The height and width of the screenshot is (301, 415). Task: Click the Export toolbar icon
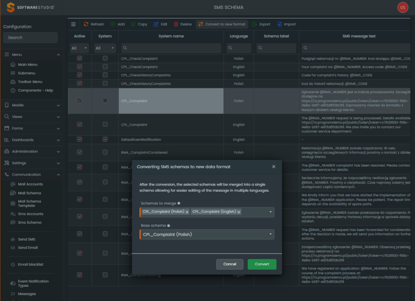click(254, 24)
